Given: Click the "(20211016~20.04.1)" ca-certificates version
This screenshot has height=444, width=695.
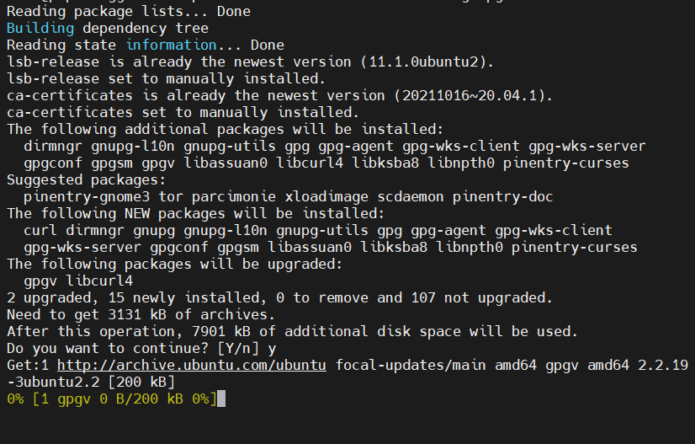Looking at the screenshot, I should click(x=475, y=95).
